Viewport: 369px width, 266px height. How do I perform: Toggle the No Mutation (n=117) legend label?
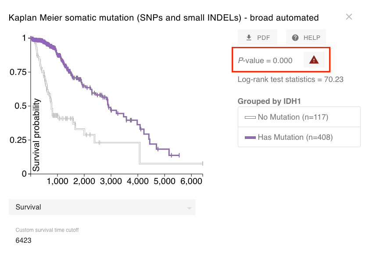(293, 117)
